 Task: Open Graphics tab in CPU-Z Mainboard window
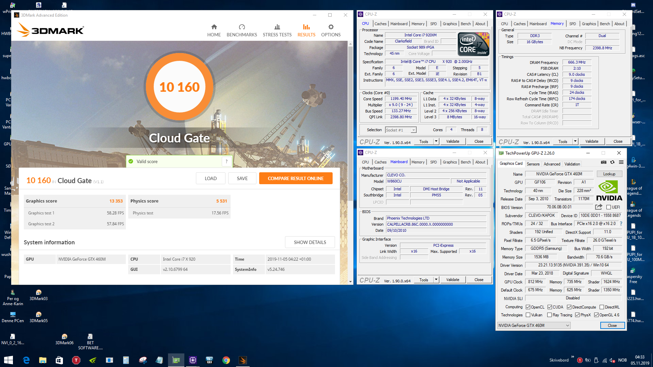coord(450,162)
